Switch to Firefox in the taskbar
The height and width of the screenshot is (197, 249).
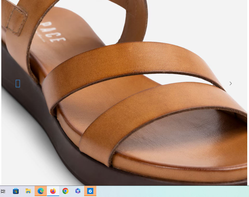53,191
